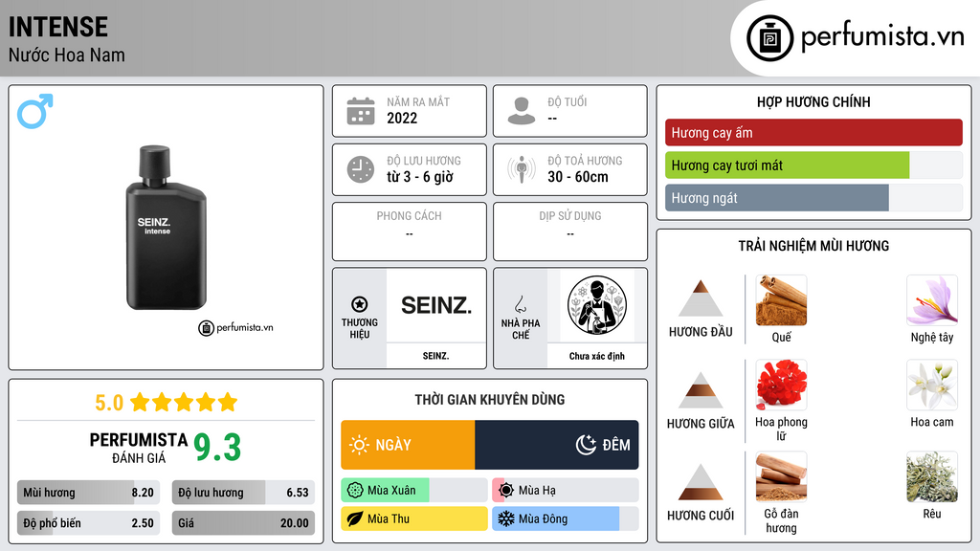Screen dimensions: 980x551
Task: Select the dark Đêm segment
Action: (x=557, y=445)
